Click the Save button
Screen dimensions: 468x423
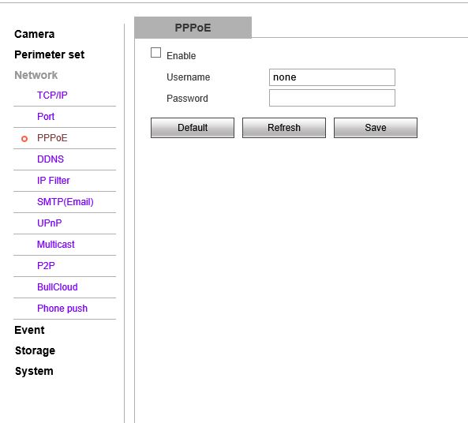coord(376,128)
